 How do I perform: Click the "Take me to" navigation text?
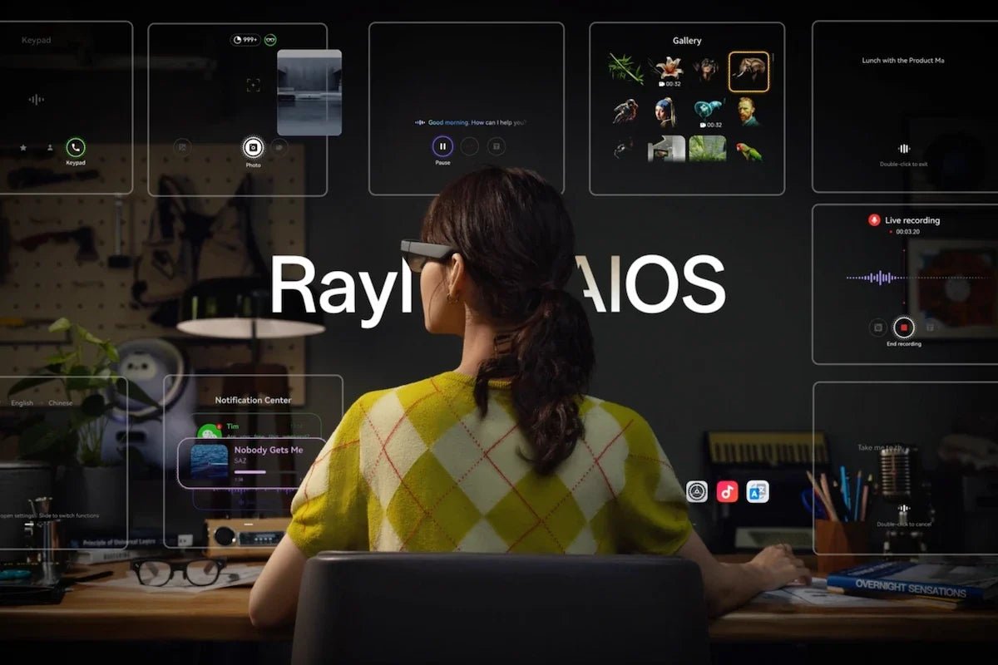point(878,447)
